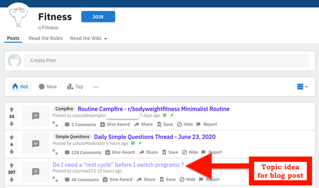Expand the "rest cycle" post preview

pyautogui.click(x=55, y=179)
